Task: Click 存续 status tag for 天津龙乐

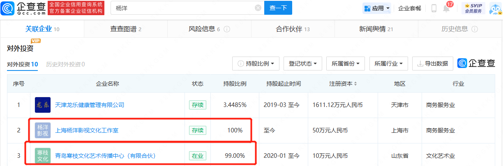Action: (x=198, y=105)
